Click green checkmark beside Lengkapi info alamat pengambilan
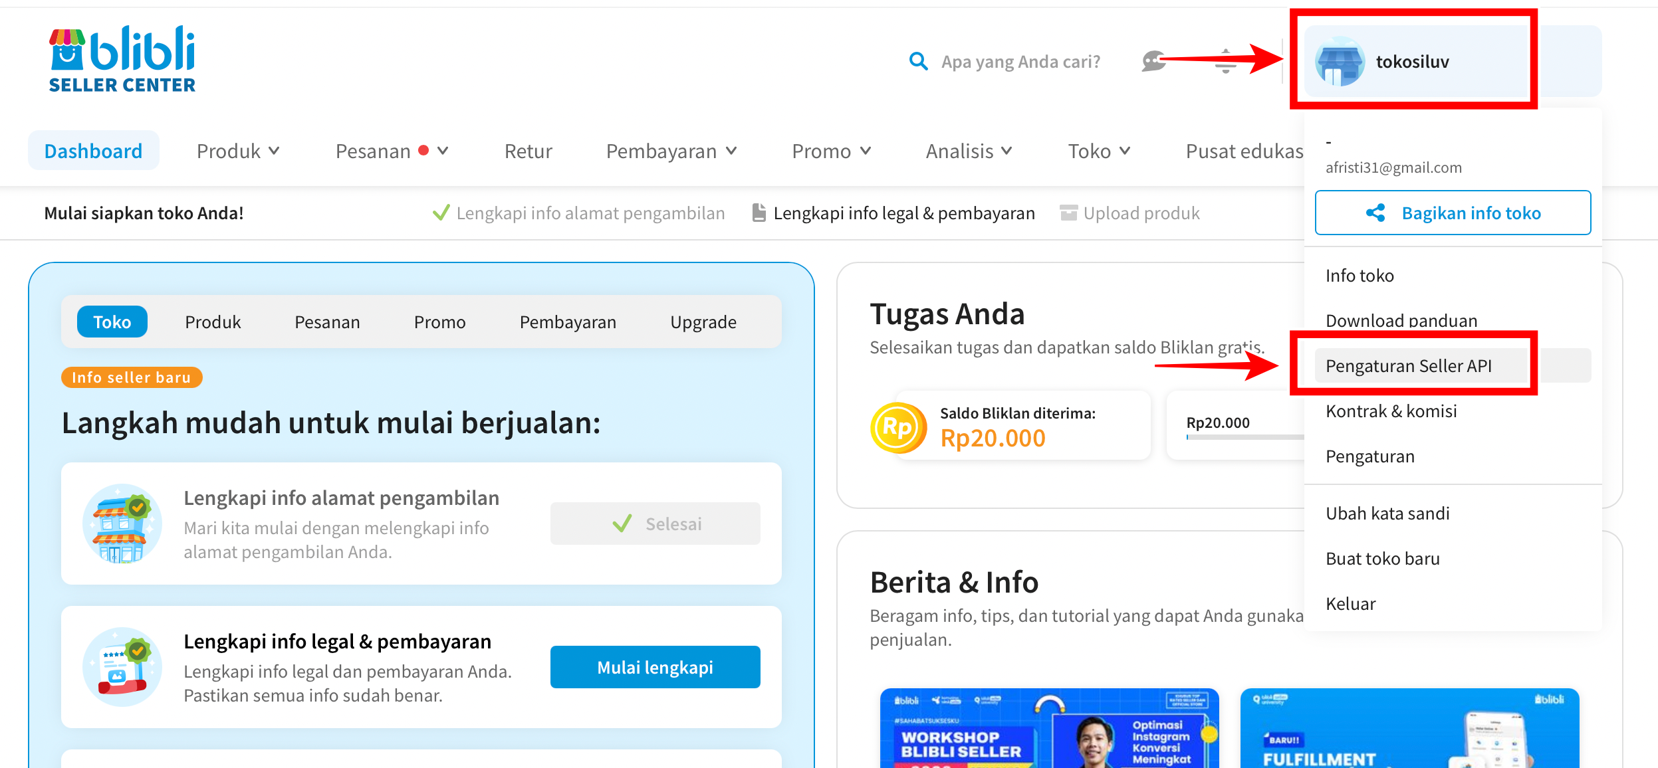This screenshot has width=1658, height=768. pos(441,213)
